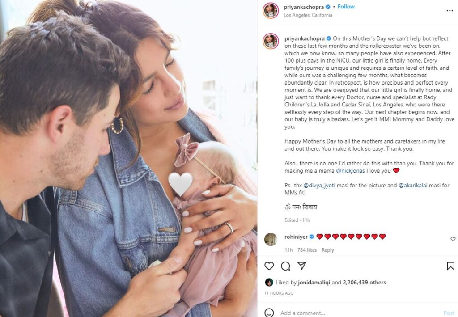Open the emoji picker smiley icon
Screen dimensions: 458x317
tap(269, 313)
